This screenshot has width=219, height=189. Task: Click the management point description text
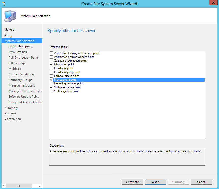coord(126,151)
